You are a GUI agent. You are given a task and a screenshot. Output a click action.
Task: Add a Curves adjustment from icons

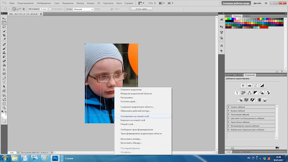coord(256,85)
